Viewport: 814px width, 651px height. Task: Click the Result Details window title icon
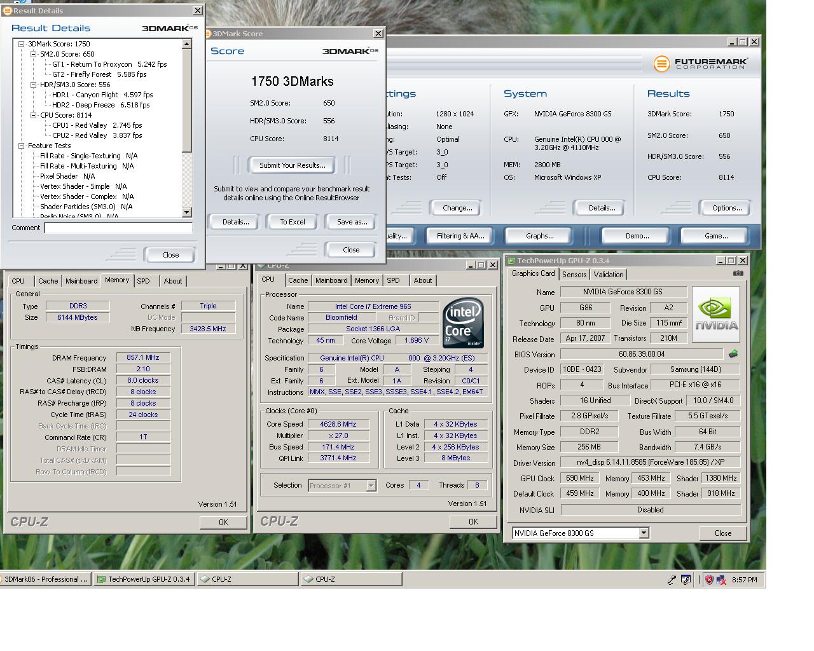(x=8, y=10)
